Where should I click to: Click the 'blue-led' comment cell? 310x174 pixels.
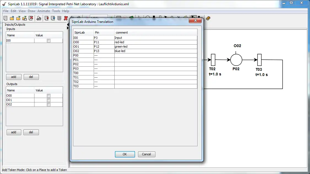pos(156,51)
